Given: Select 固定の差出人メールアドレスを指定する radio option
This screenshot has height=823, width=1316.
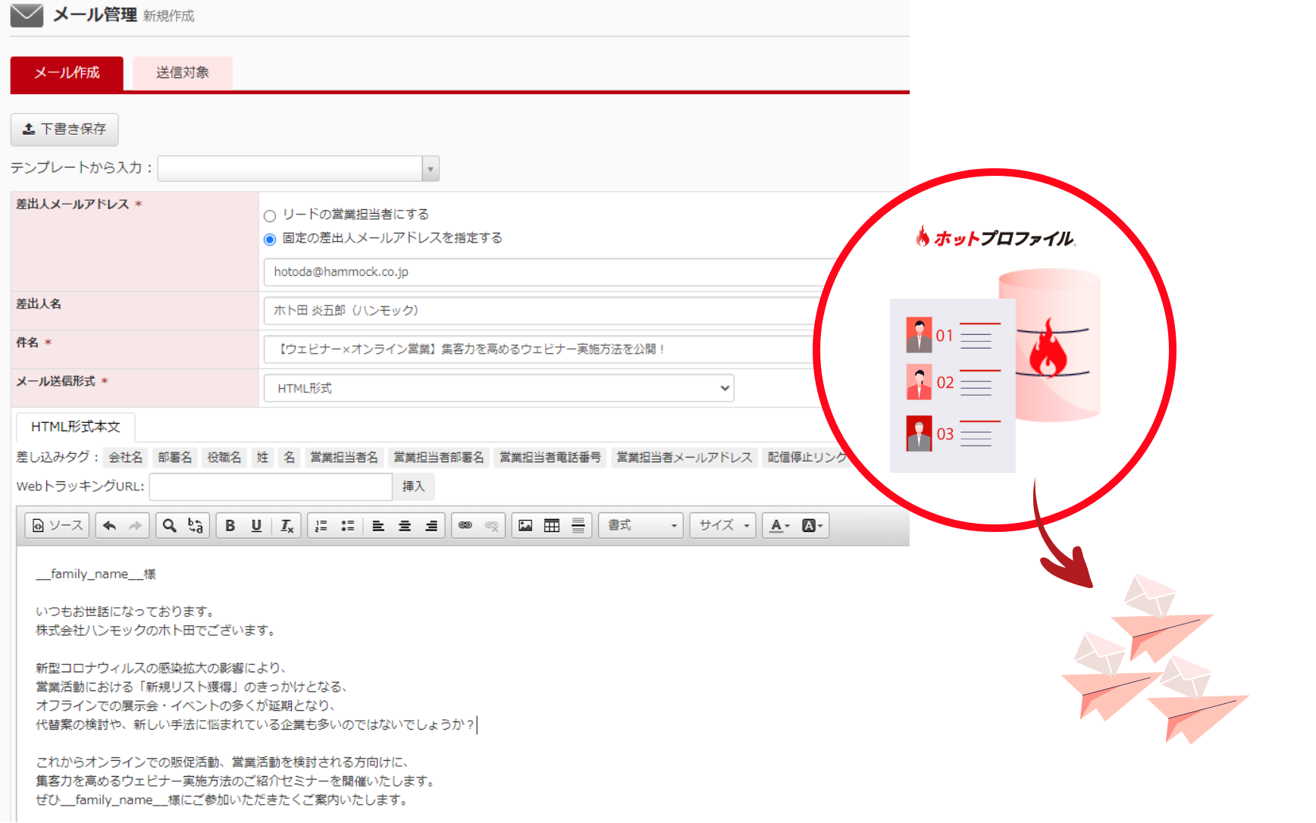Looking at the screenshot, I should [x=270, y=239].
